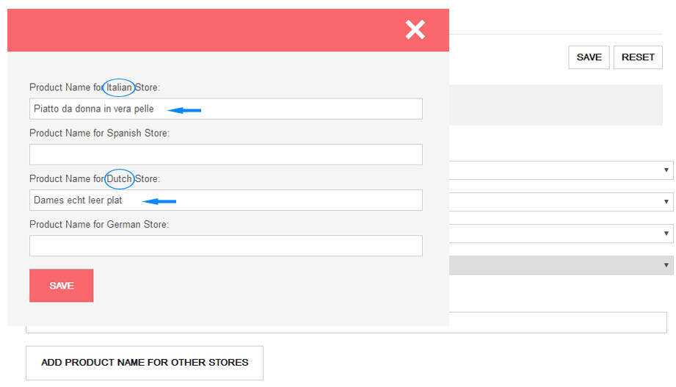676x387 pixels.
Task: Click the white SAVE button beside RESET
Action: [589, 57]
